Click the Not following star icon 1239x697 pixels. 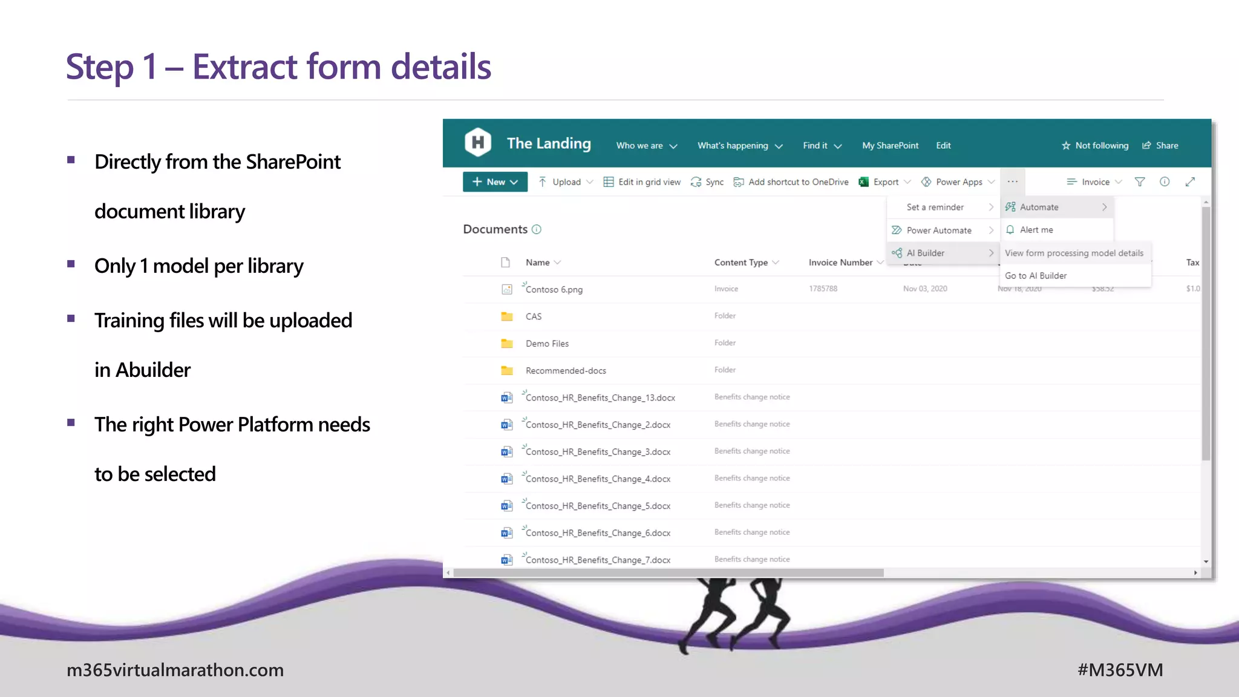click(1066, 146)
